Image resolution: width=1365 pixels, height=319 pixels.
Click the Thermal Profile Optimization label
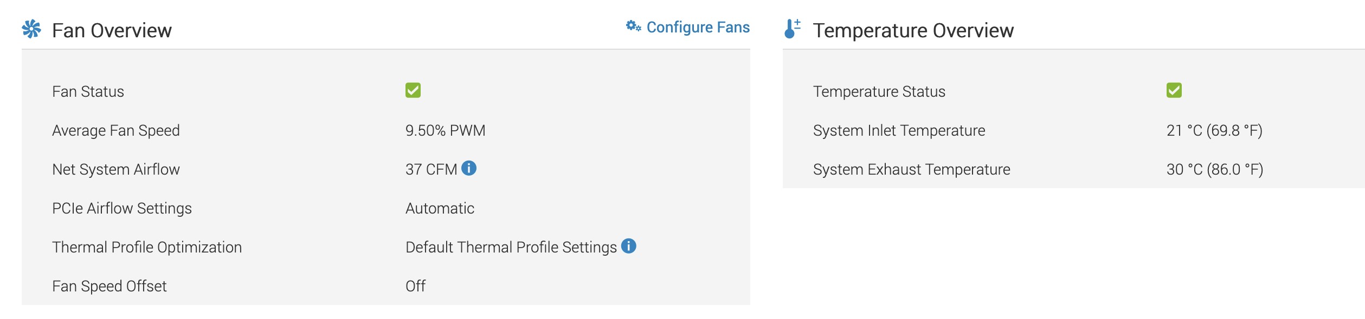[147, 247]
